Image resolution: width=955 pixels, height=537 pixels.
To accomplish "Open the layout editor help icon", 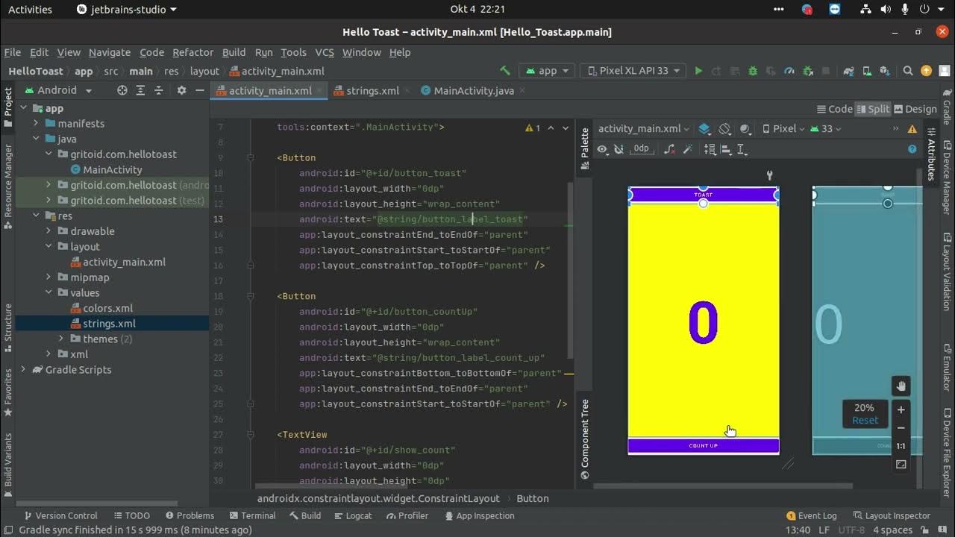I will click(x=912, y=149).
